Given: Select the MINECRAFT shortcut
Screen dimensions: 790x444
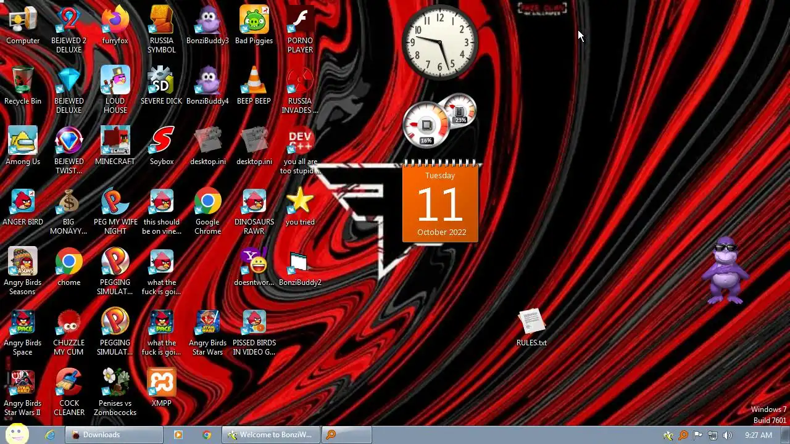Looking at the screenshot, I should tap(115, 146).
